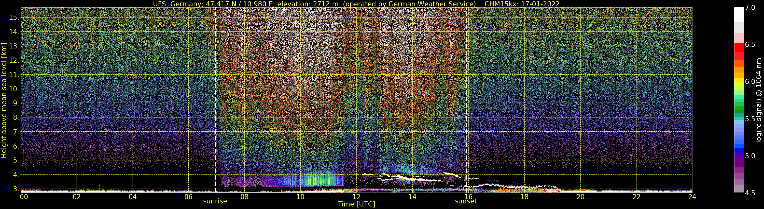Click the time axis tick '16'
The height and width of the screenshot is (209, 764).
point(468,197)
